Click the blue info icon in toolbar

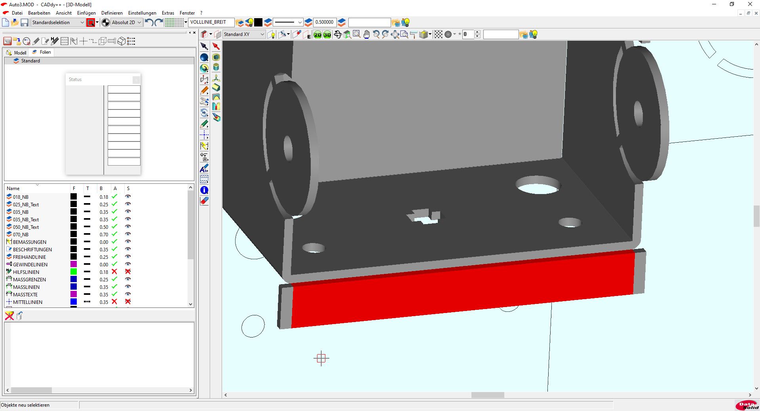[x=204, y=190]
